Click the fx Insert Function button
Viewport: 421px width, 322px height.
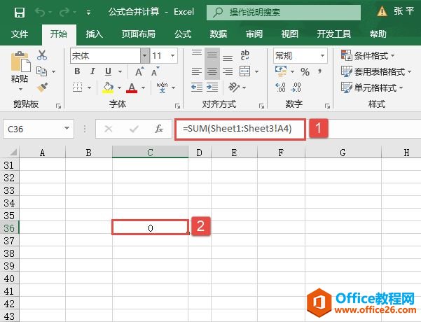point(159,129)
